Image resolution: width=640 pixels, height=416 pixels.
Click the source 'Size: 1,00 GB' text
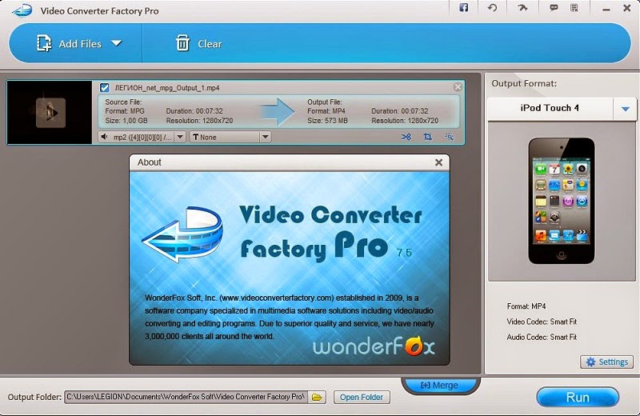coord(126,121)
